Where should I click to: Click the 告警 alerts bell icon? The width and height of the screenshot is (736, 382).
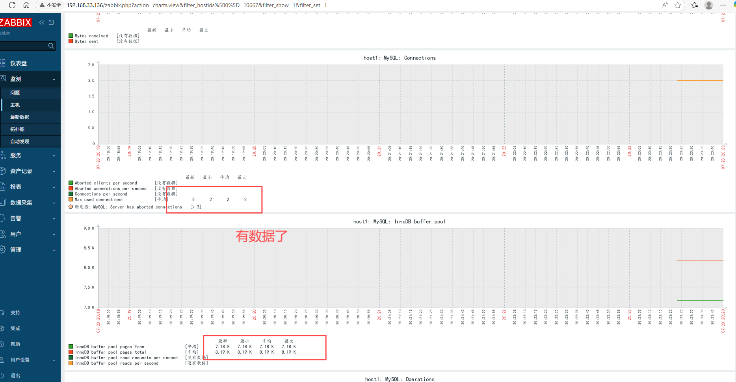[x=2, y=218]
